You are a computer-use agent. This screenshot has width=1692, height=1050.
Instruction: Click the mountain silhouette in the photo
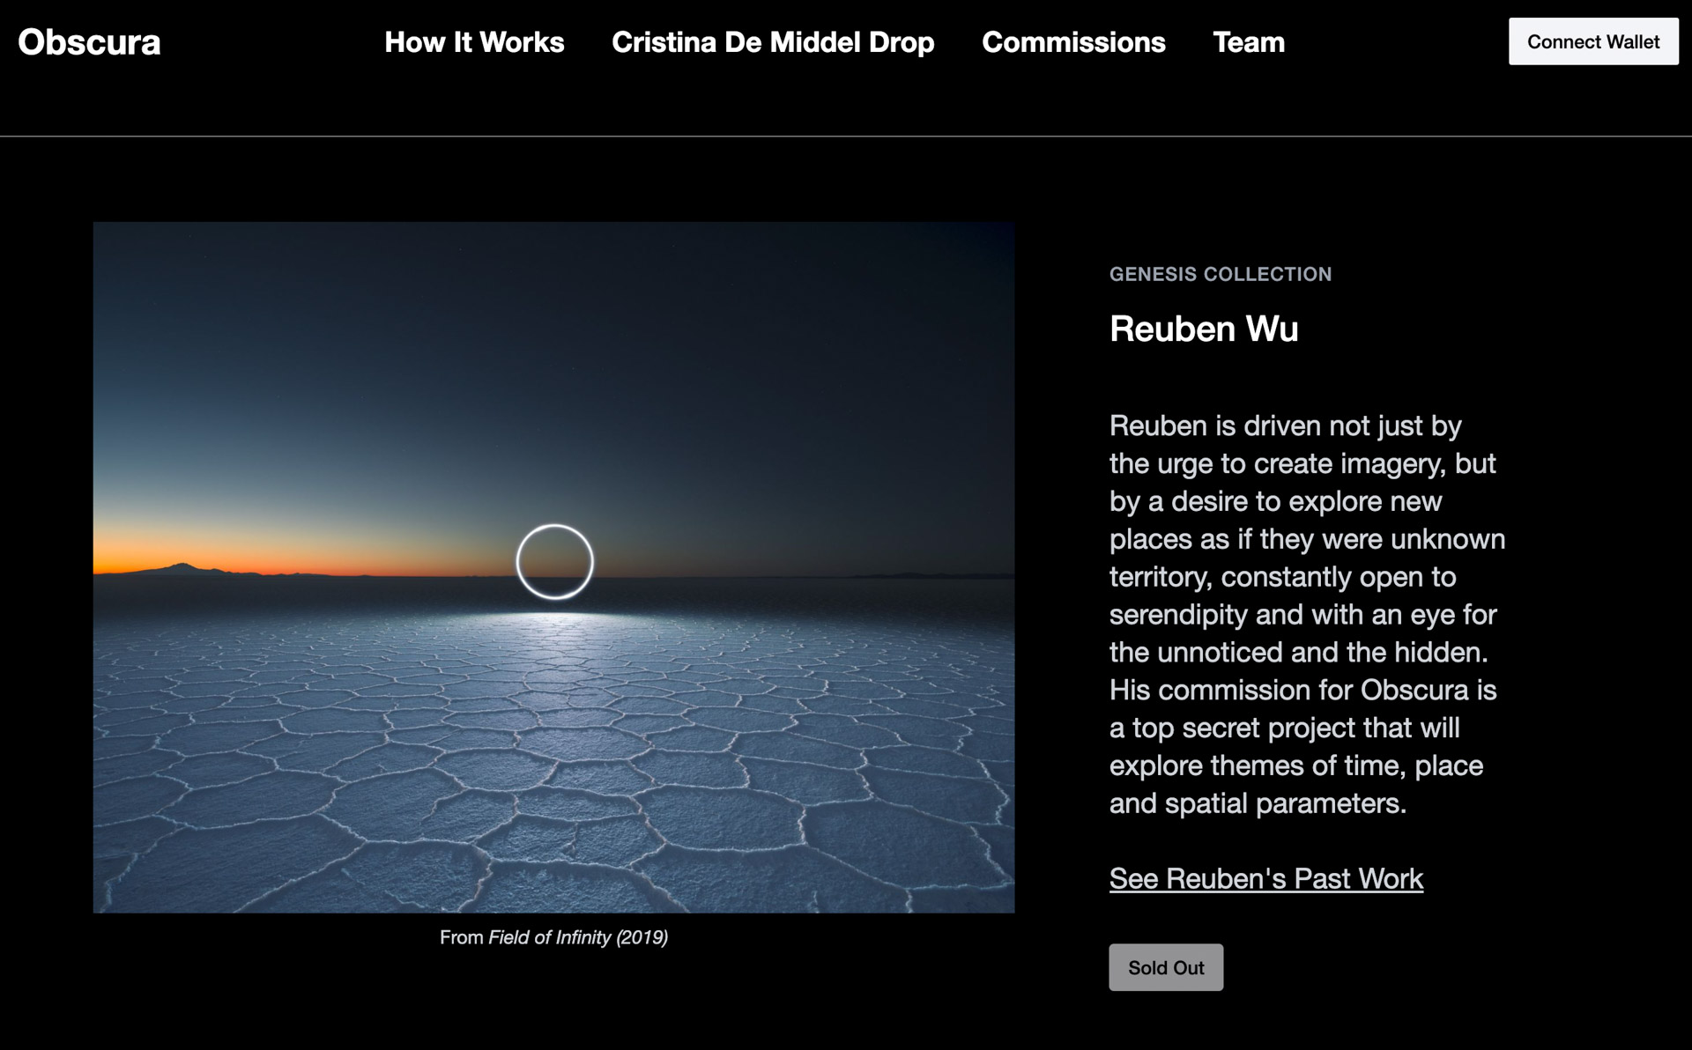[x=181, y=568]
